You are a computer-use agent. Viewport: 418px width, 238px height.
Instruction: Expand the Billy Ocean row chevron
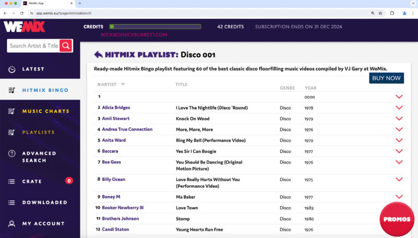pos(399,180)
